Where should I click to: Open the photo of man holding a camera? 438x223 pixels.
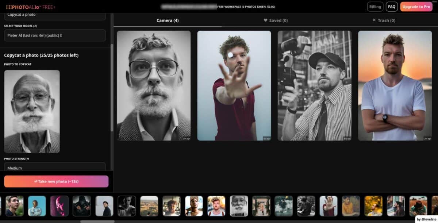[314, 86]
